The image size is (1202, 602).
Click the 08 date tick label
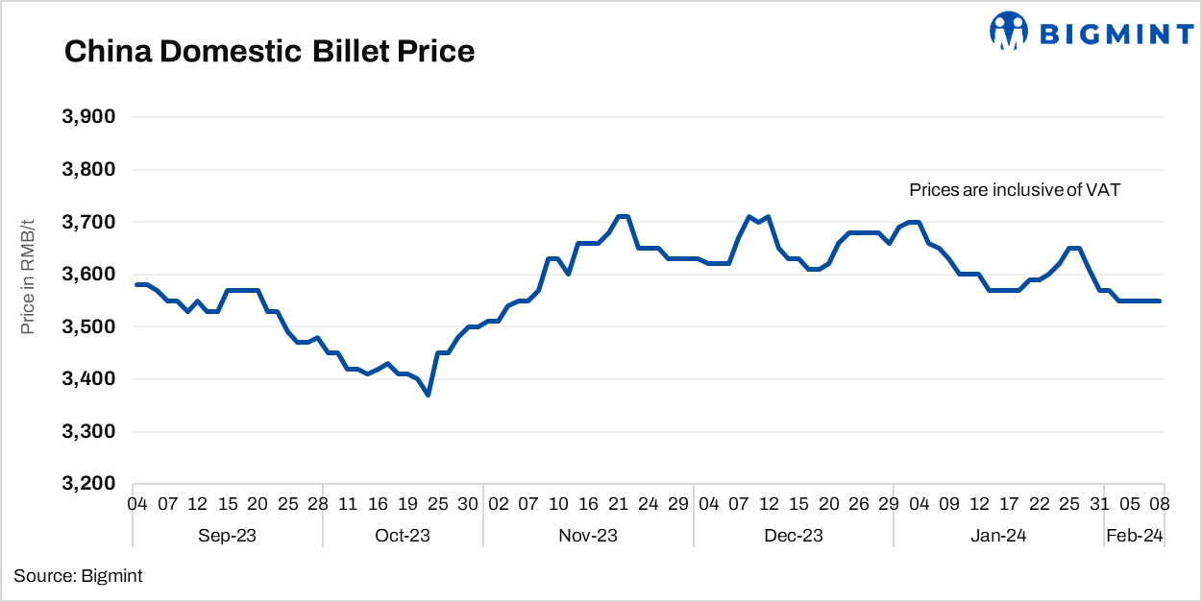click(x=1160, y=503)
